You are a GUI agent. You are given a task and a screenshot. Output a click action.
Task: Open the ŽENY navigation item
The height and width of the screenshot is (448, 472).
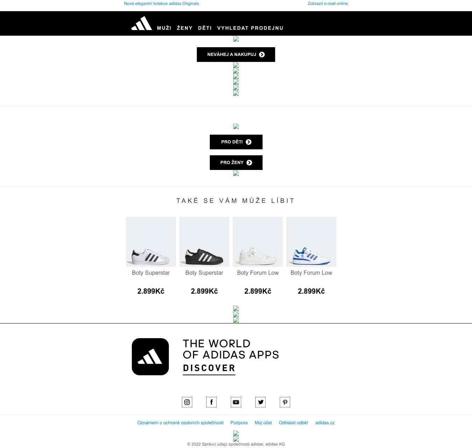click(x=185, y=28)
